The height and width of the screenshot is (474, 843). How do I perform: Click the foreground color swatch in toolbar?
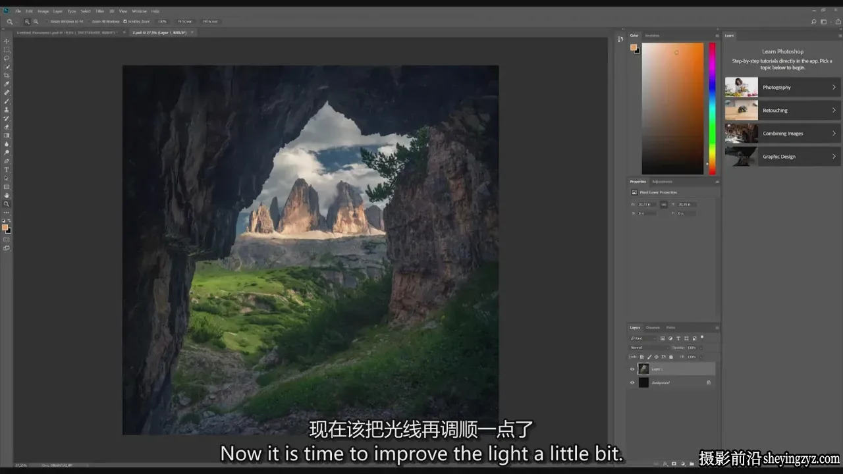5,227
